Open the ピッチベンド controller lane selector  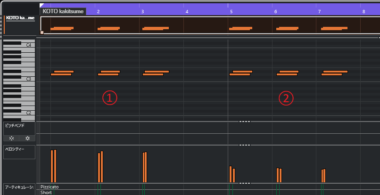19,129
